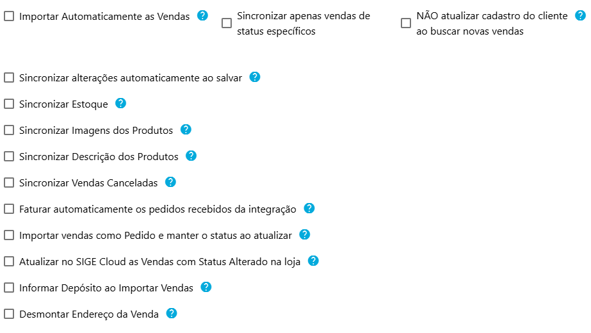The width and height of the screenshot is (591, 333).
Task: Check Sincronizar Imagens dos Produtos box
Action: click(9, 130)
